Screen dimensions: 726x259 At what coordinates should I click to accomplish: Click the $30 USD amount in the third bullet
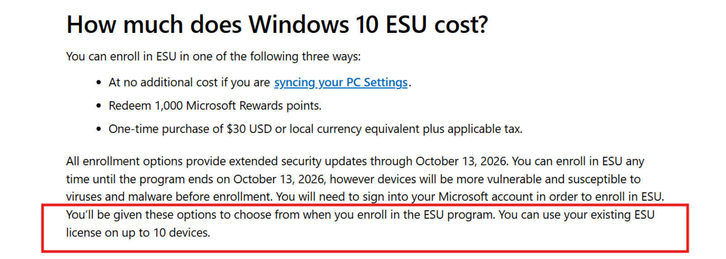249,129
